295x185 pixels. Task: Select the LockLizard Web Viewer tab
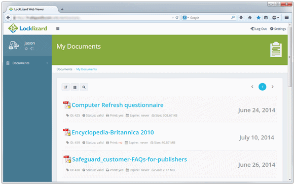click(32, 9)
